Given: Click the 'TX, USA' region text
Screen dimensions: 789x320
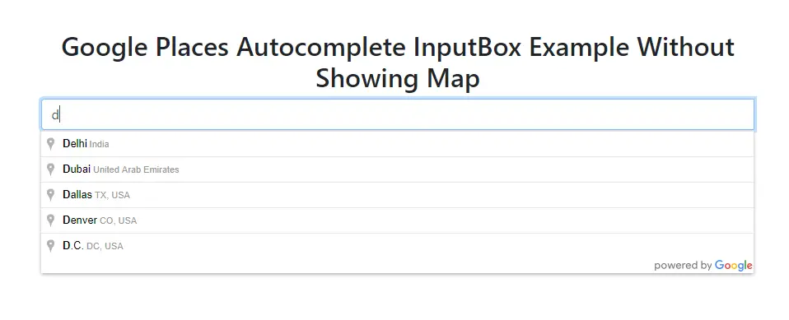Looking at the screenshot, I should tap(112, 196).
